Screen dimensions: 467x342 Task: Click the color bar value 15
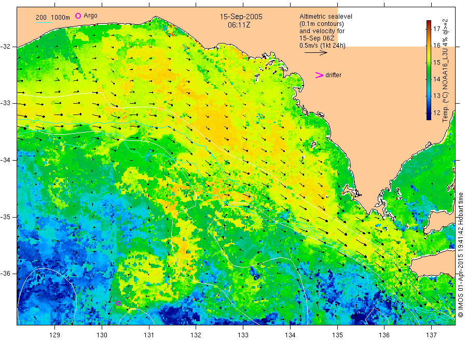pos(436,63)
